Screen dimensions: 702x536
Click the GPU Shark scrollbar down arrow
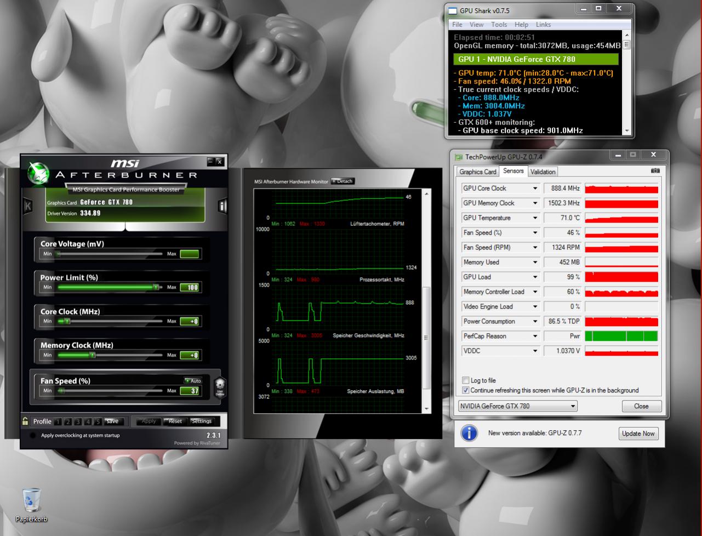pos(626,131)
